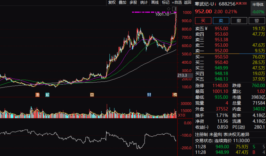
Task: Click the ¥ symbol beside 卖五
Action: tap(206, 29)
